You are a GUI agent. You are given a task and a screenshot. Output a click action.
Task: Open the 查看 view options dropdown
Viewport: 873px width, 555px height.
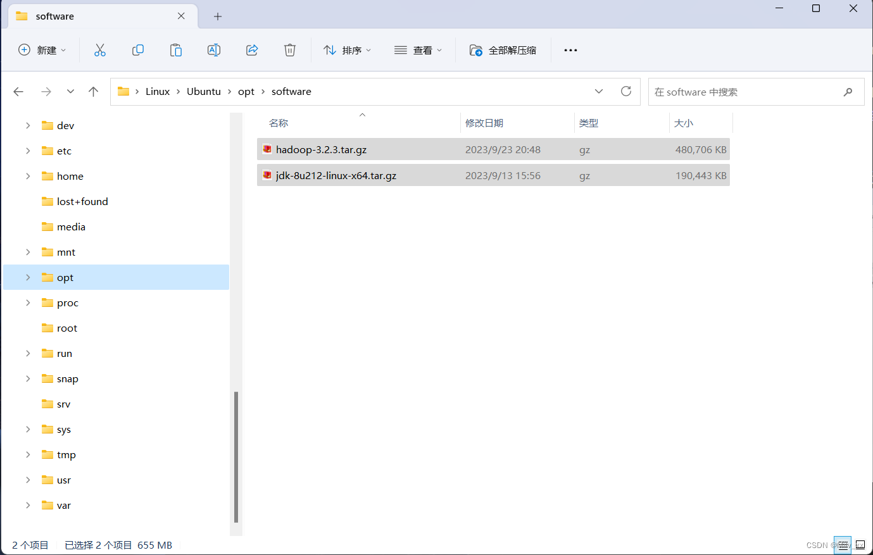pos(418,50)
